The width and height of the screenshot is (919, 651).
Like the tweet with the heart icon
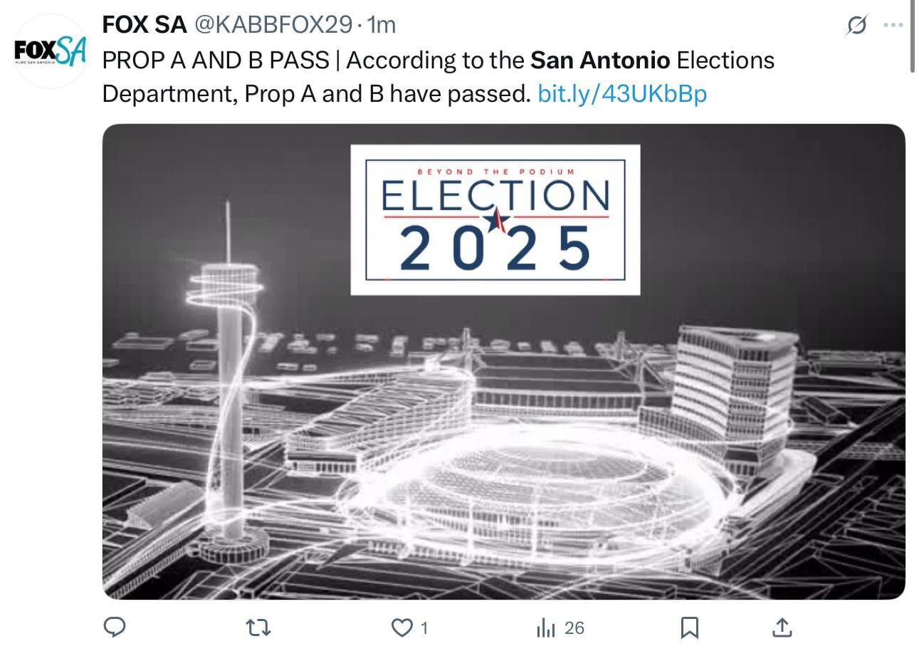click(402, 627)
